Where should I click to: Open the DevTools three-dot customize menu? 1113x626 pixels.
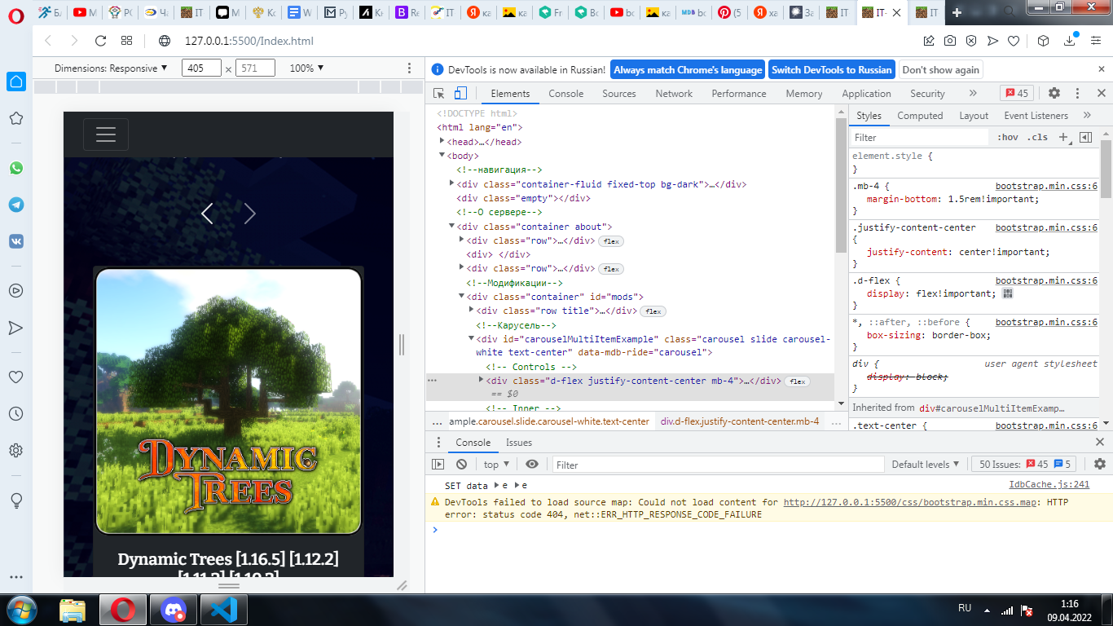click(1077, 94)
